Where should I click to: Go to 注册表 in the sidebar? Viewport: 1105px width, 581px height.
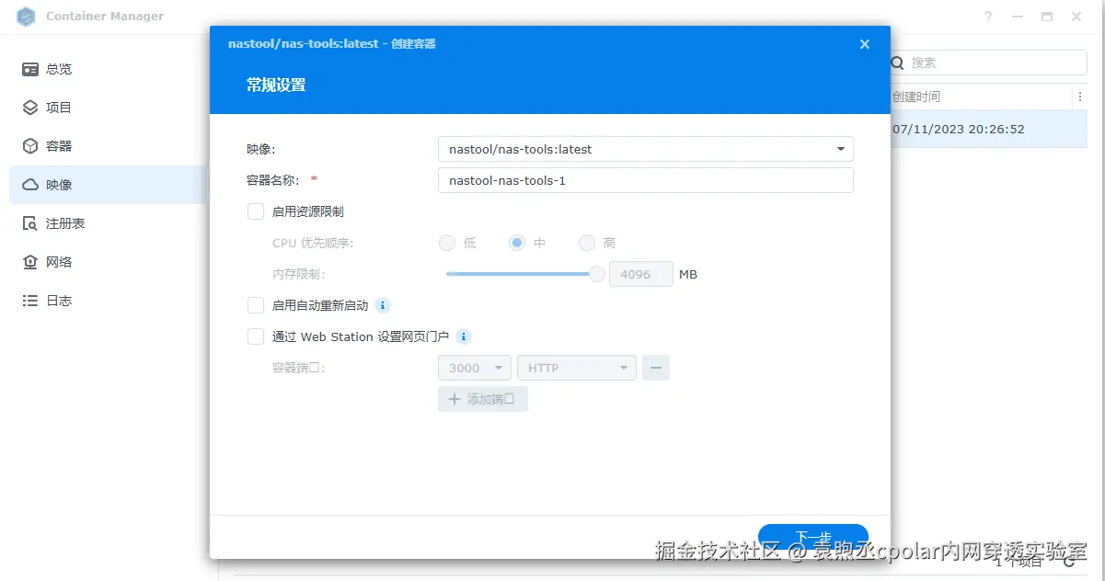109,223
